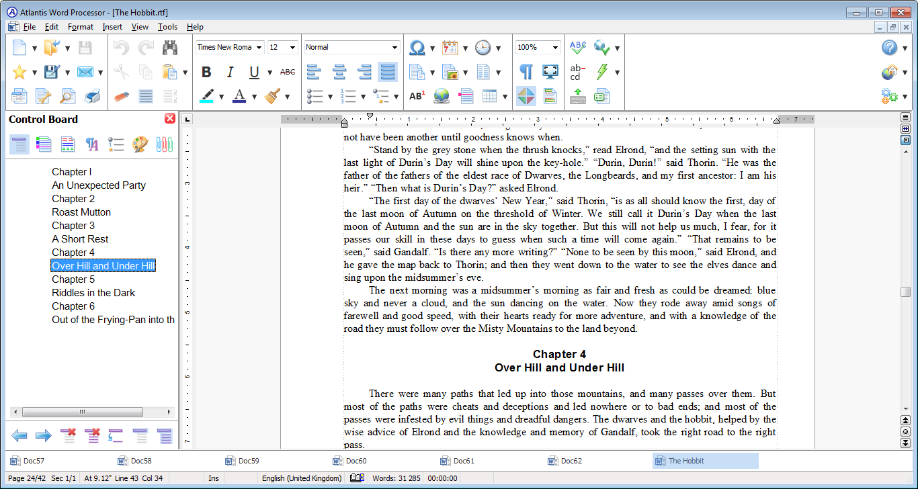Expand the bulleted list dropdown arrow
918x489 pixels.
coord(330,97)
